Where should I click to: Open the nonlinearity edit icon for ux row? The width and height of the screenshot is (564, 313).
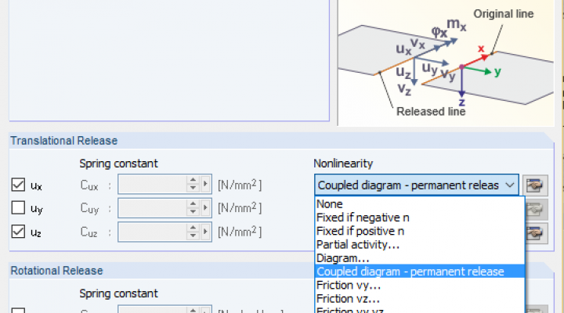tap(537, 185)
